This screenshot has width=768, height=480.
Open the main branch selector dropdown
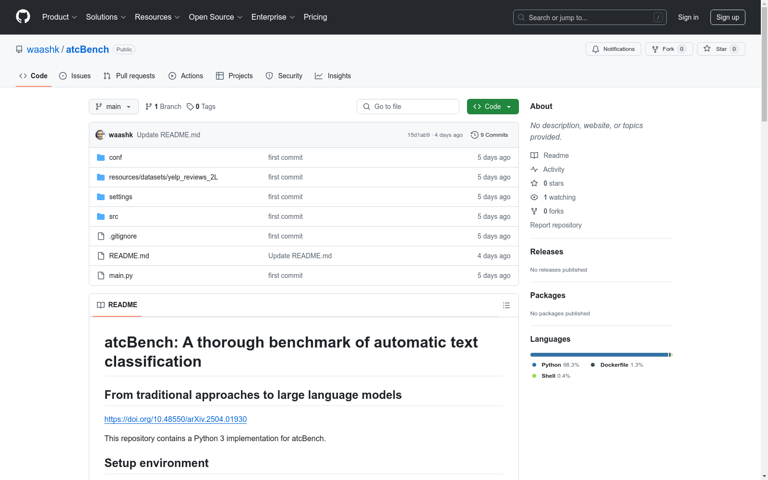click(x=114, y=107)
